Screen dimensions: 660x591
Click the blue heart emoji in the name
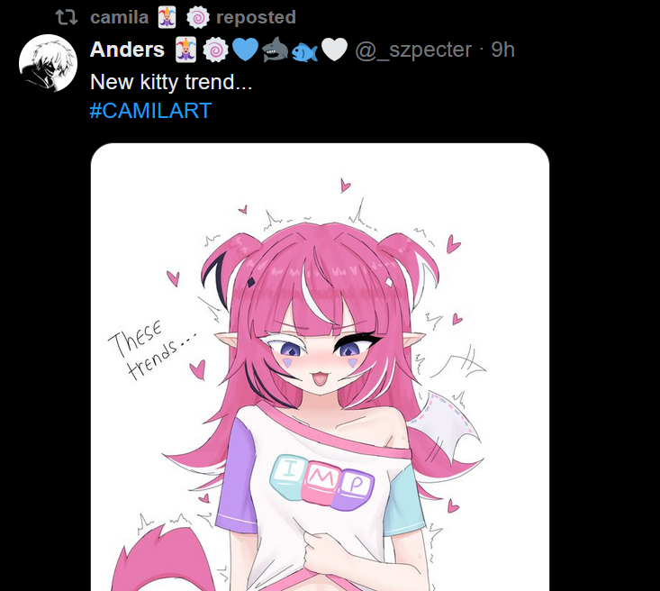[245, 50]
